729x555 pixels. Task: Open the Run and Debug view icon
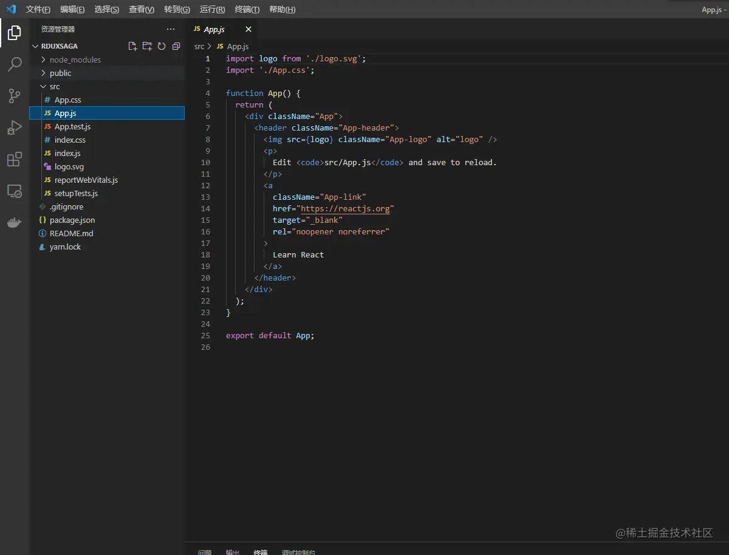[x=15, y=128]
